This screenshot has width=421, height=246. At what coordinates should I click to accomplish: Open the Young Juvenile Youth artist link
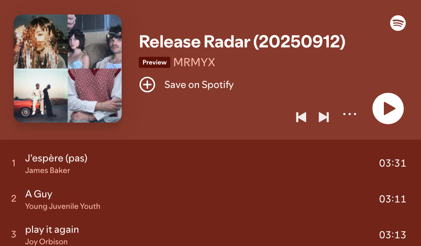pos(63,206)
